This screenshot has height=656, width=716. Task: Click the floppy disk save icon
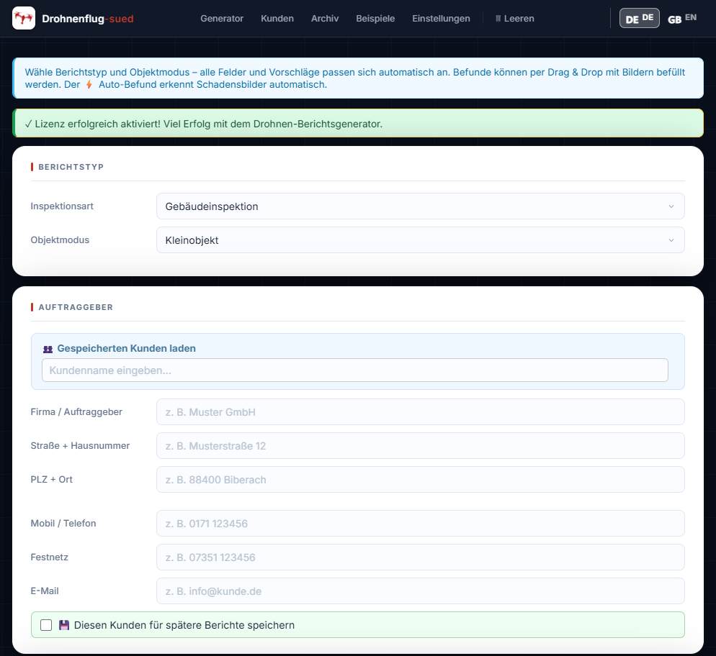pos(64,625)
